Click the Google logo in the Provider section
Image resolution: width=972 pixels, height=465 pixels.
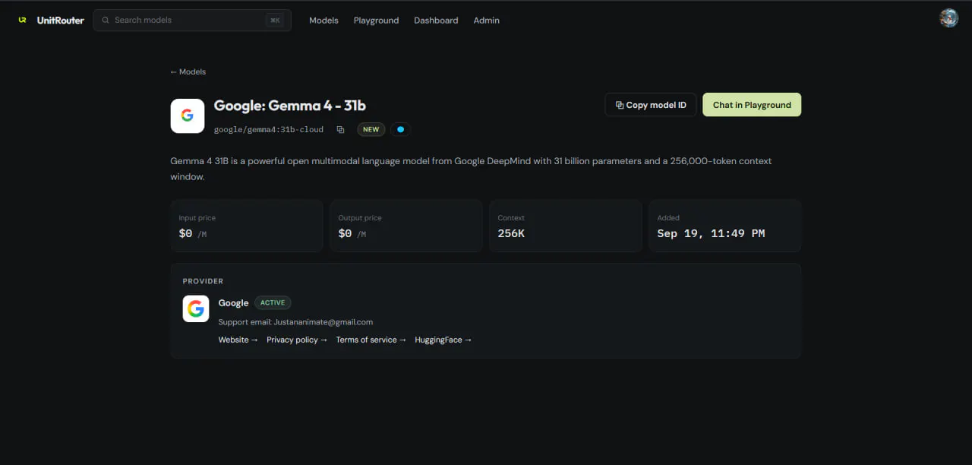[196, 308]
